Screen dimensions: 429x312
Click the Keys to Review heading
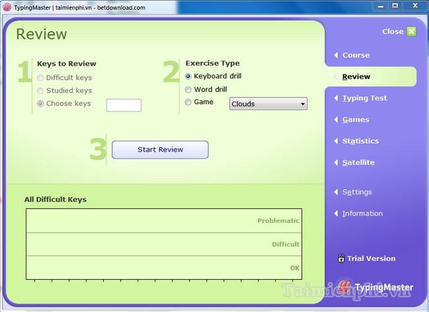pos(67,64)
